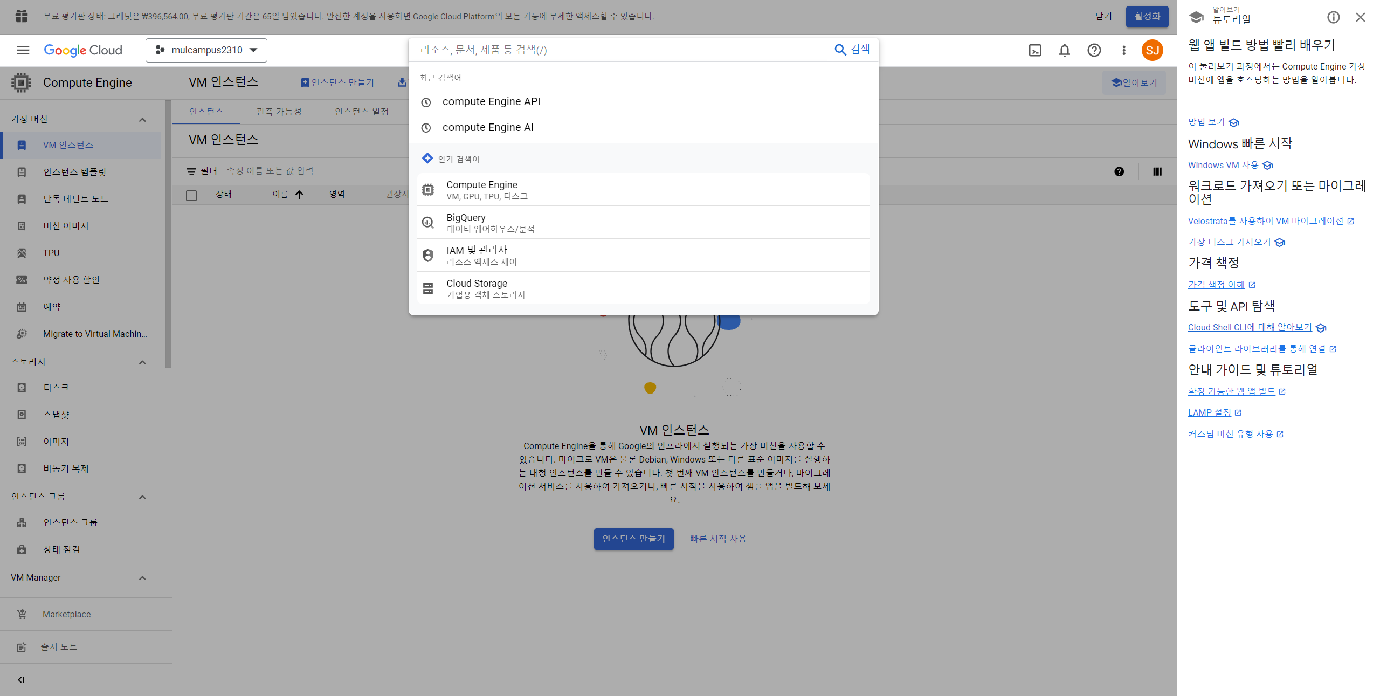The height and width of the screenshot is (696, 1380).
Task: Toggle the select-all instances checkbox
Action: pos(191,195)
